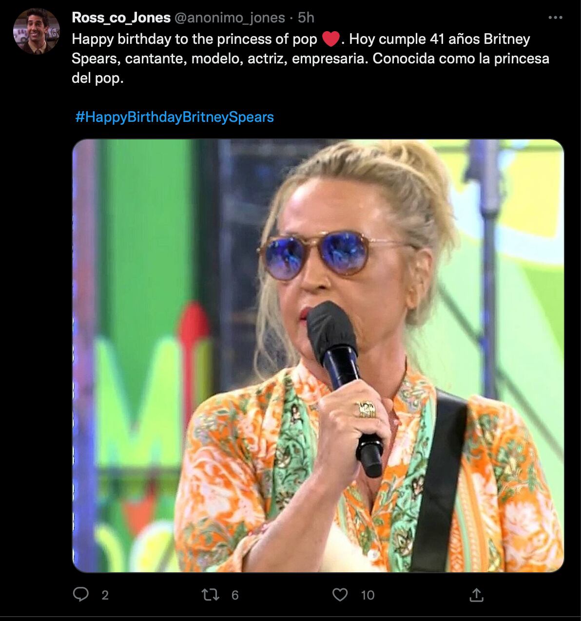The height and width of the screenshot is (621, 581).
Task: Retweet using the retweet arrows icon
Action: 210,594
